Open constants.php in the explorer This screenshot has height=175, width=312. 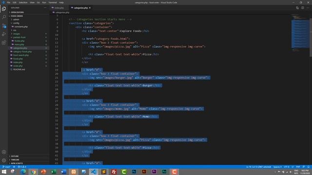coord(21,27)
